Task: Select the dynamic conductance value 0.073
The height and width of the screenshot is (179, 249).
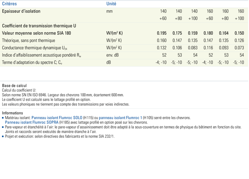Action: 239,48
